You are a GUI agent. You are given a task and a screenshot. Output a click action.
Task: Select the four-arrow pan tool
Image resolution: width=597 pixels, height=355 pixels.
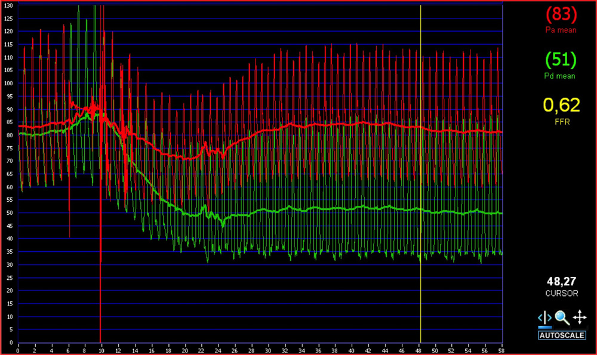(x=579, y=317)
